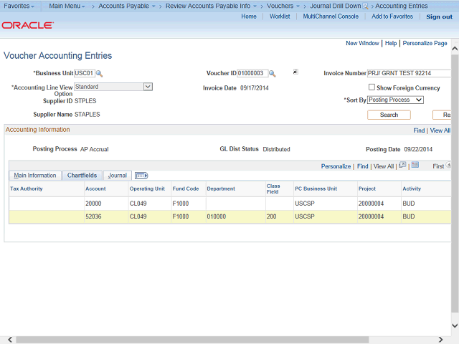
Task: Click the Operating Unit column header
Action: [x=147, y=189]
